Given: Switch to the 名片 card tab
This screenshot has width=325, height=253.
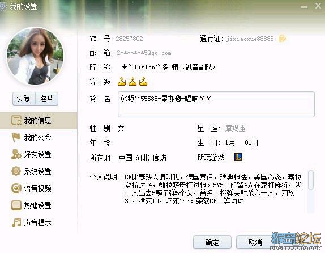Looking at the screenshot, I should point(46,99).
